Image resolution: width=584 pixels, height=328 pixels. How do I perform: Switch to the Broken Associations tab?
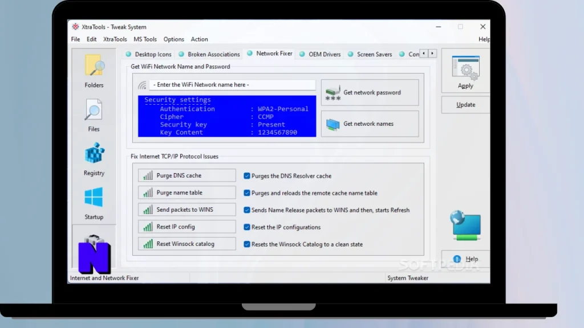coord(209,54)
